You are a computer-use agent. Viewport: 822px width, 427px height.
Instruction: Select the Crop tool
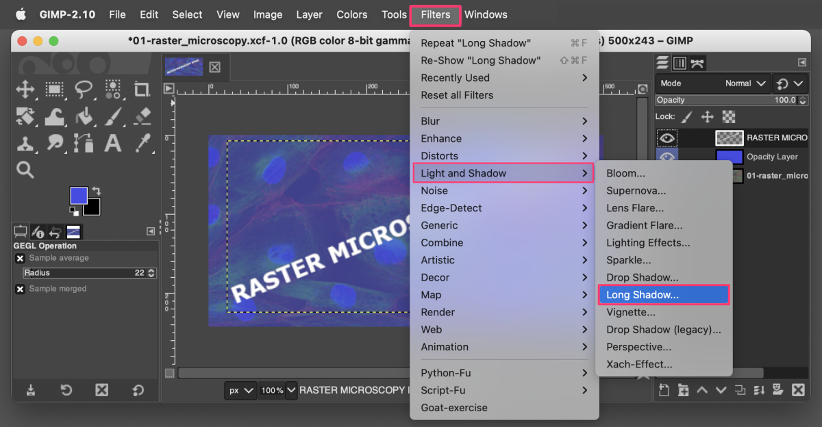(x=142, y=89)
